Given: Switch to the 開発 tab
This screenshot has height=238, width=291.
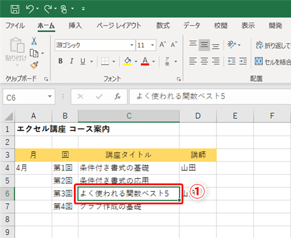Looking at the screenshot, I should [275, 26].
